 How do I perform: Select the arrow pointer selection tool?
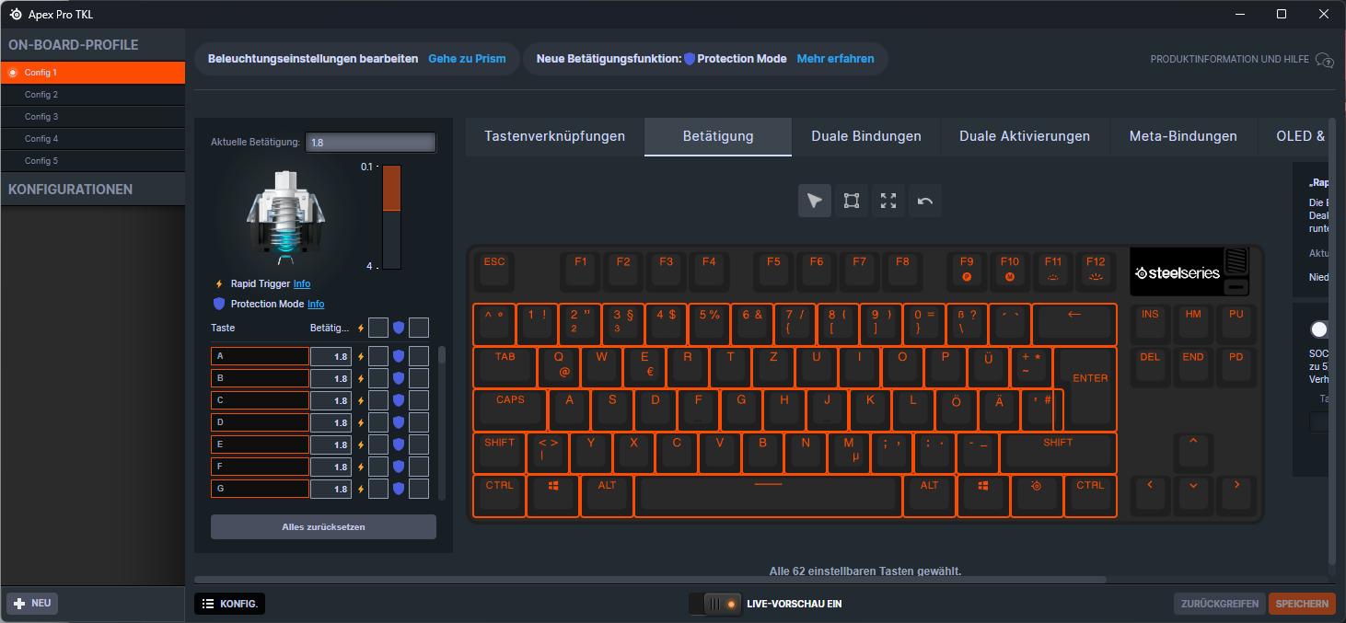point(815,201)
